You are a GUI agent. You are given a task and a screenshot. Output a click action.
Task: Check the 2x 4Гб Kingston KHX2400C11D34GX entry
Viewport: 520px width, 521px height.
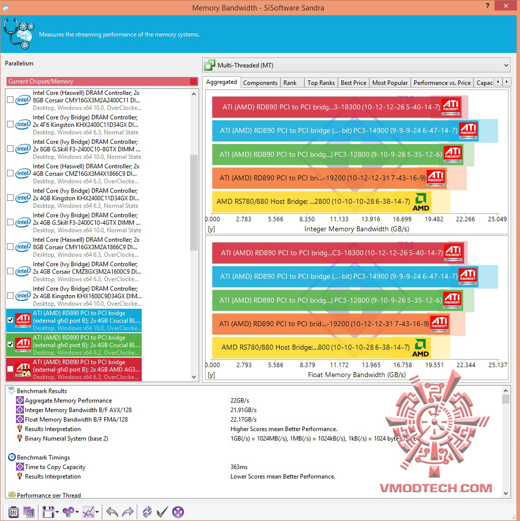coord(10,124)
